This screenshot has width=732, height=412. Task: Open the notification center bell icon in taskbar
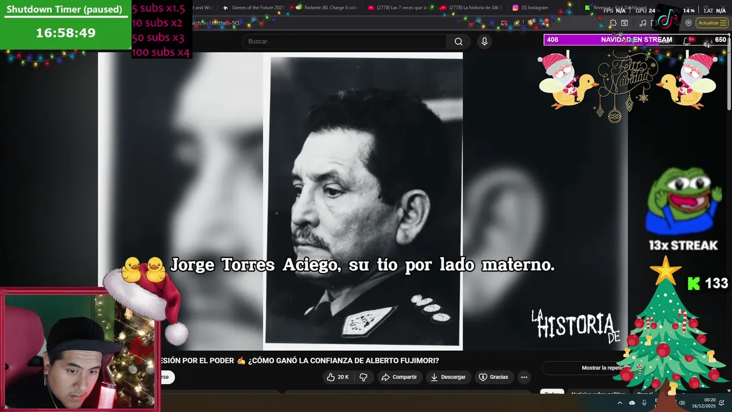pyautogui.click(x=722, y=403)
